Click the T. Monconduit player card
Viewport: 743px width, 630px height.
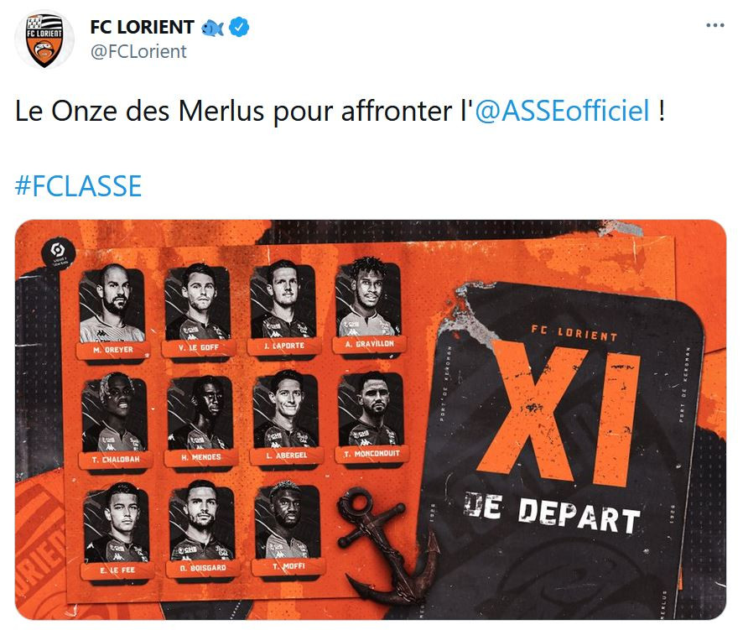(x=371, y=419)
